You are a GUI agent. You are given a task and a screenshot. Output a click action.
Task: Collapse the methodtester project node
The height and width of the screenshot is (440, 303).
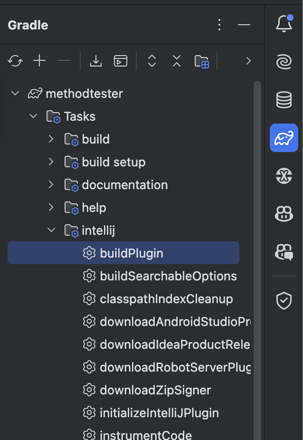[x=15, y=93]
